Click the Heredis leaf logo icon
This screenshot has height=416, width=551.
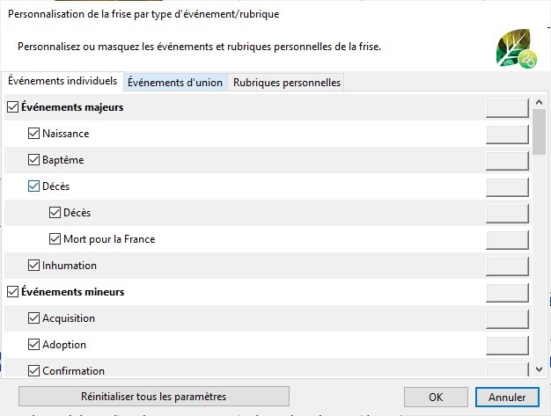517,48
